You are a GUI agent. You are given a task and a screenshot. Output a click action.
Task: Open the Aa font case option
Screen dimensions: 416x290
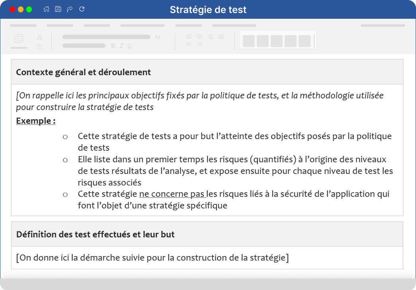[x=157, y=37]
